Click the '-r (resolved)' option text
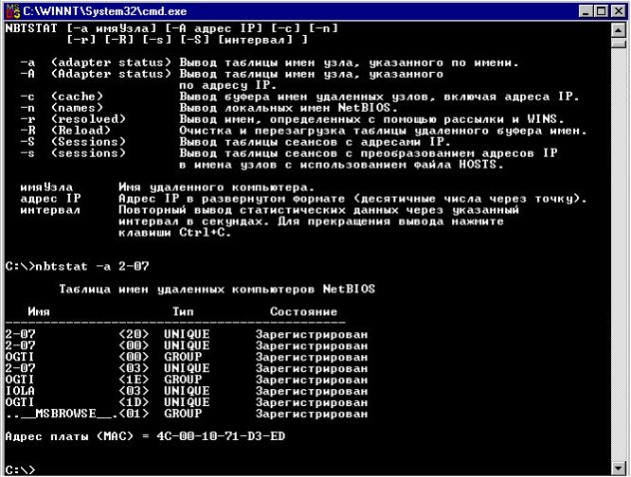This screenshot has width=631, height=477. tap(73, 119)
